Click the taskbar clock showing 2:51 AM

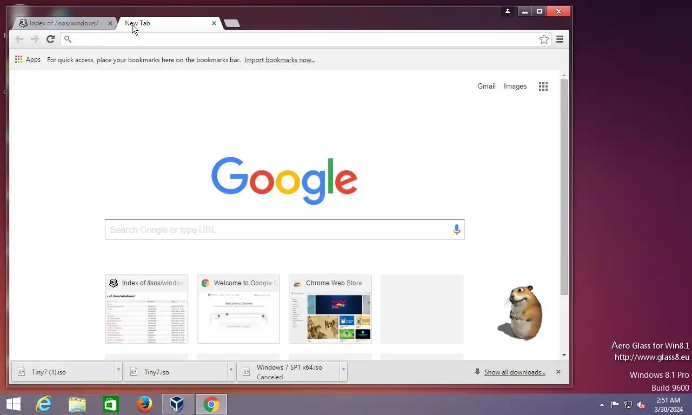tap(668, 405)
